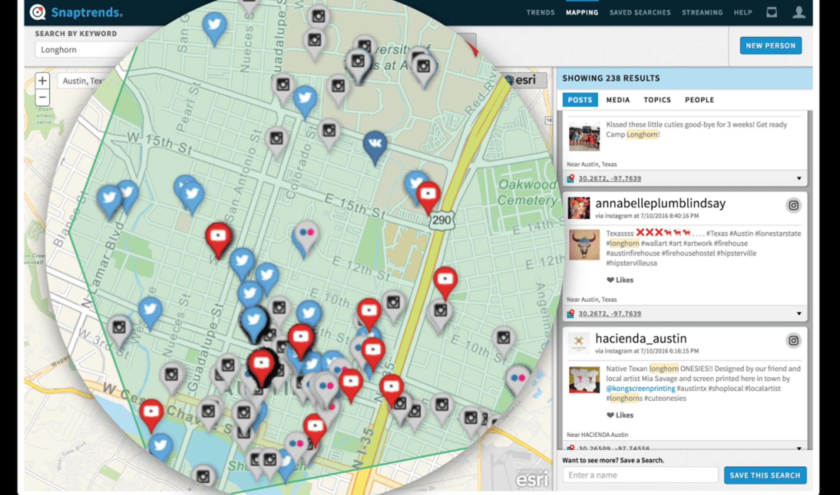Go to Saved Searches

[640, 13]
